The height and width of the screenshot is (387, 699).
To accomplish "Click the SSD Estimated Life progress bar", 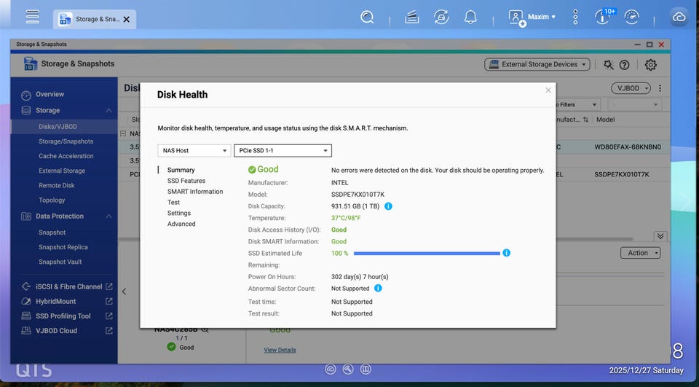I will [427, 254].
